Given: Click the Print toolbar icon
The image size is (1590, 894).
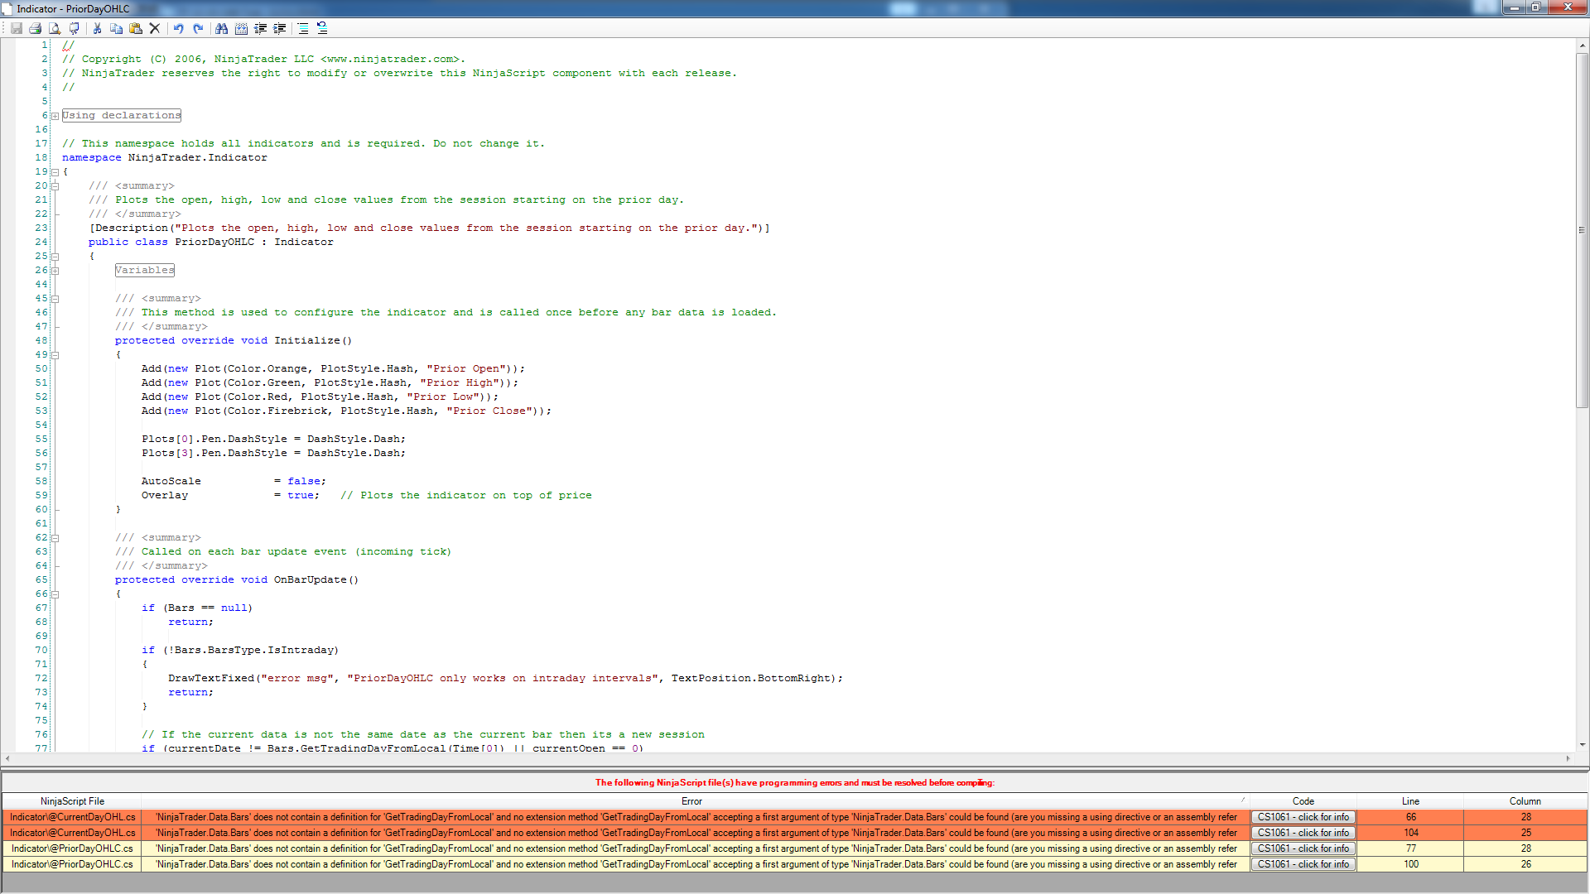Looking at the screenshot, I should [35, 28].
